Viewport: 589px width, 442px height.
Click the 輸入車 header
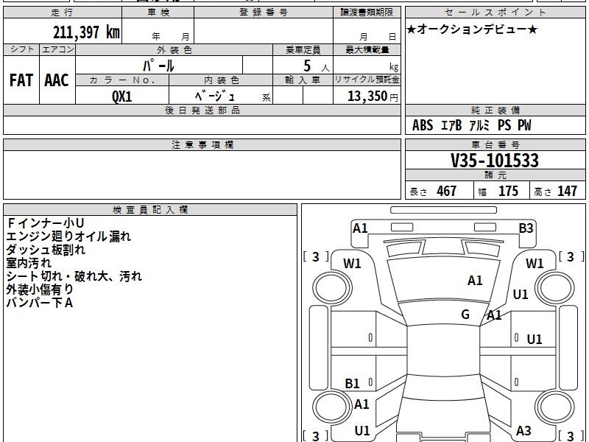click(303, 80)
